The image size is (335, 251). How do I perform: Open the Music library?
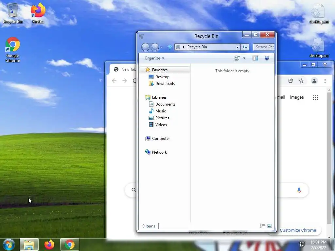click(x=160, y=111)
